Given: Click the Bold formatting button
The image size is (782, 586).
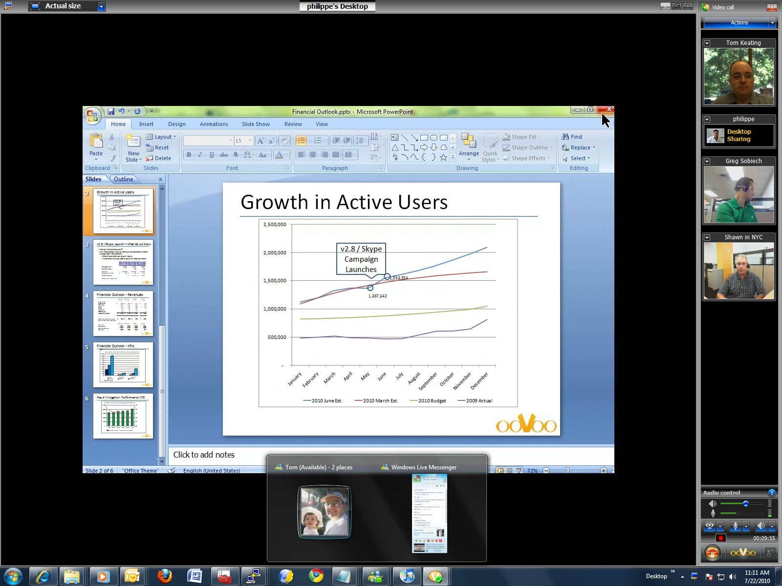Looking at the screenshot, I should (189, 155).
